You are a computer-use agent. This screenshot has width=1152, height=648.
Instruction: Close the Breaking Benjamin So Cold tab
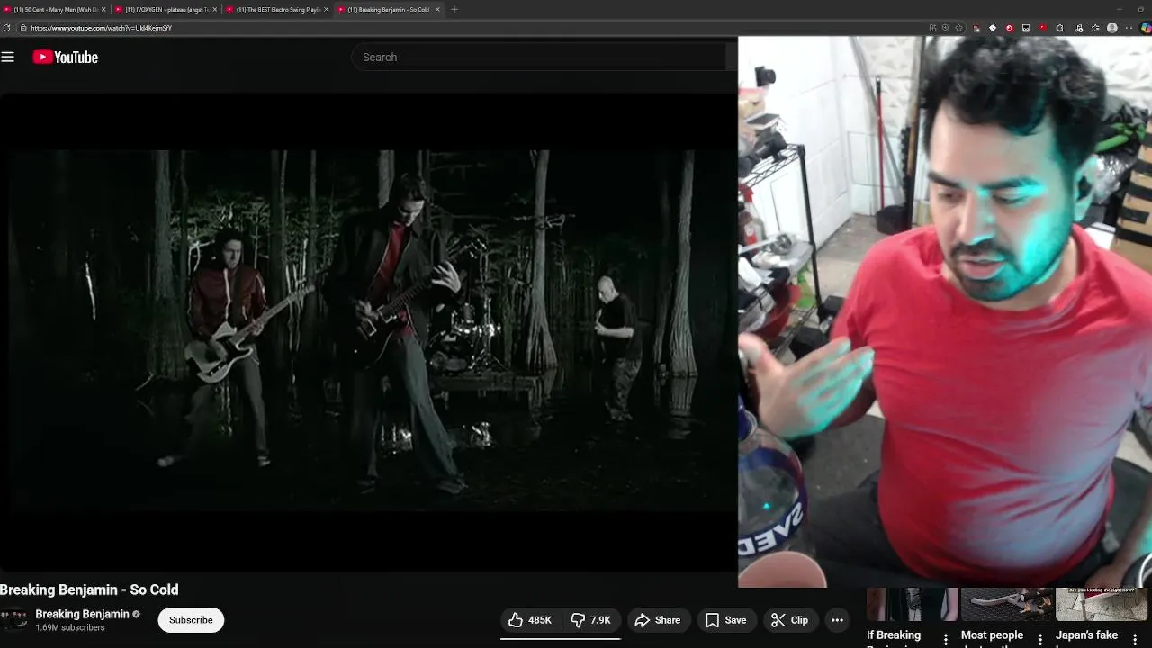(x=438, y=9)
